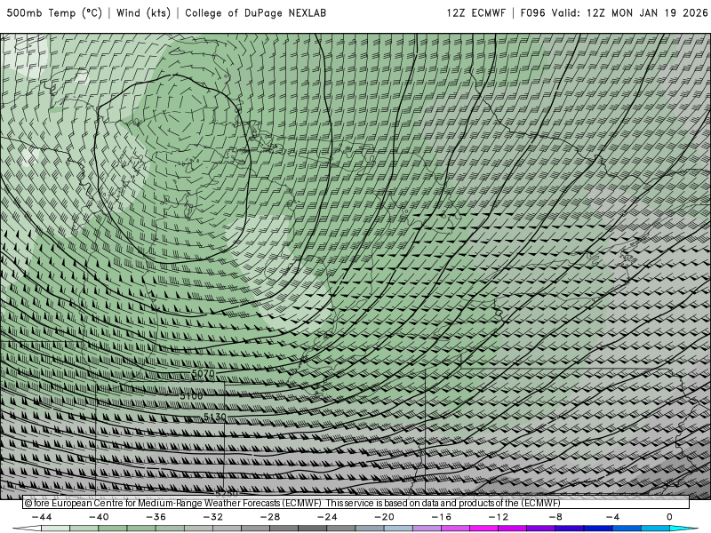This screenshot has width=711, height=533.
Task: Click the "Wind (kts)" header label
Action: (143, 13)
